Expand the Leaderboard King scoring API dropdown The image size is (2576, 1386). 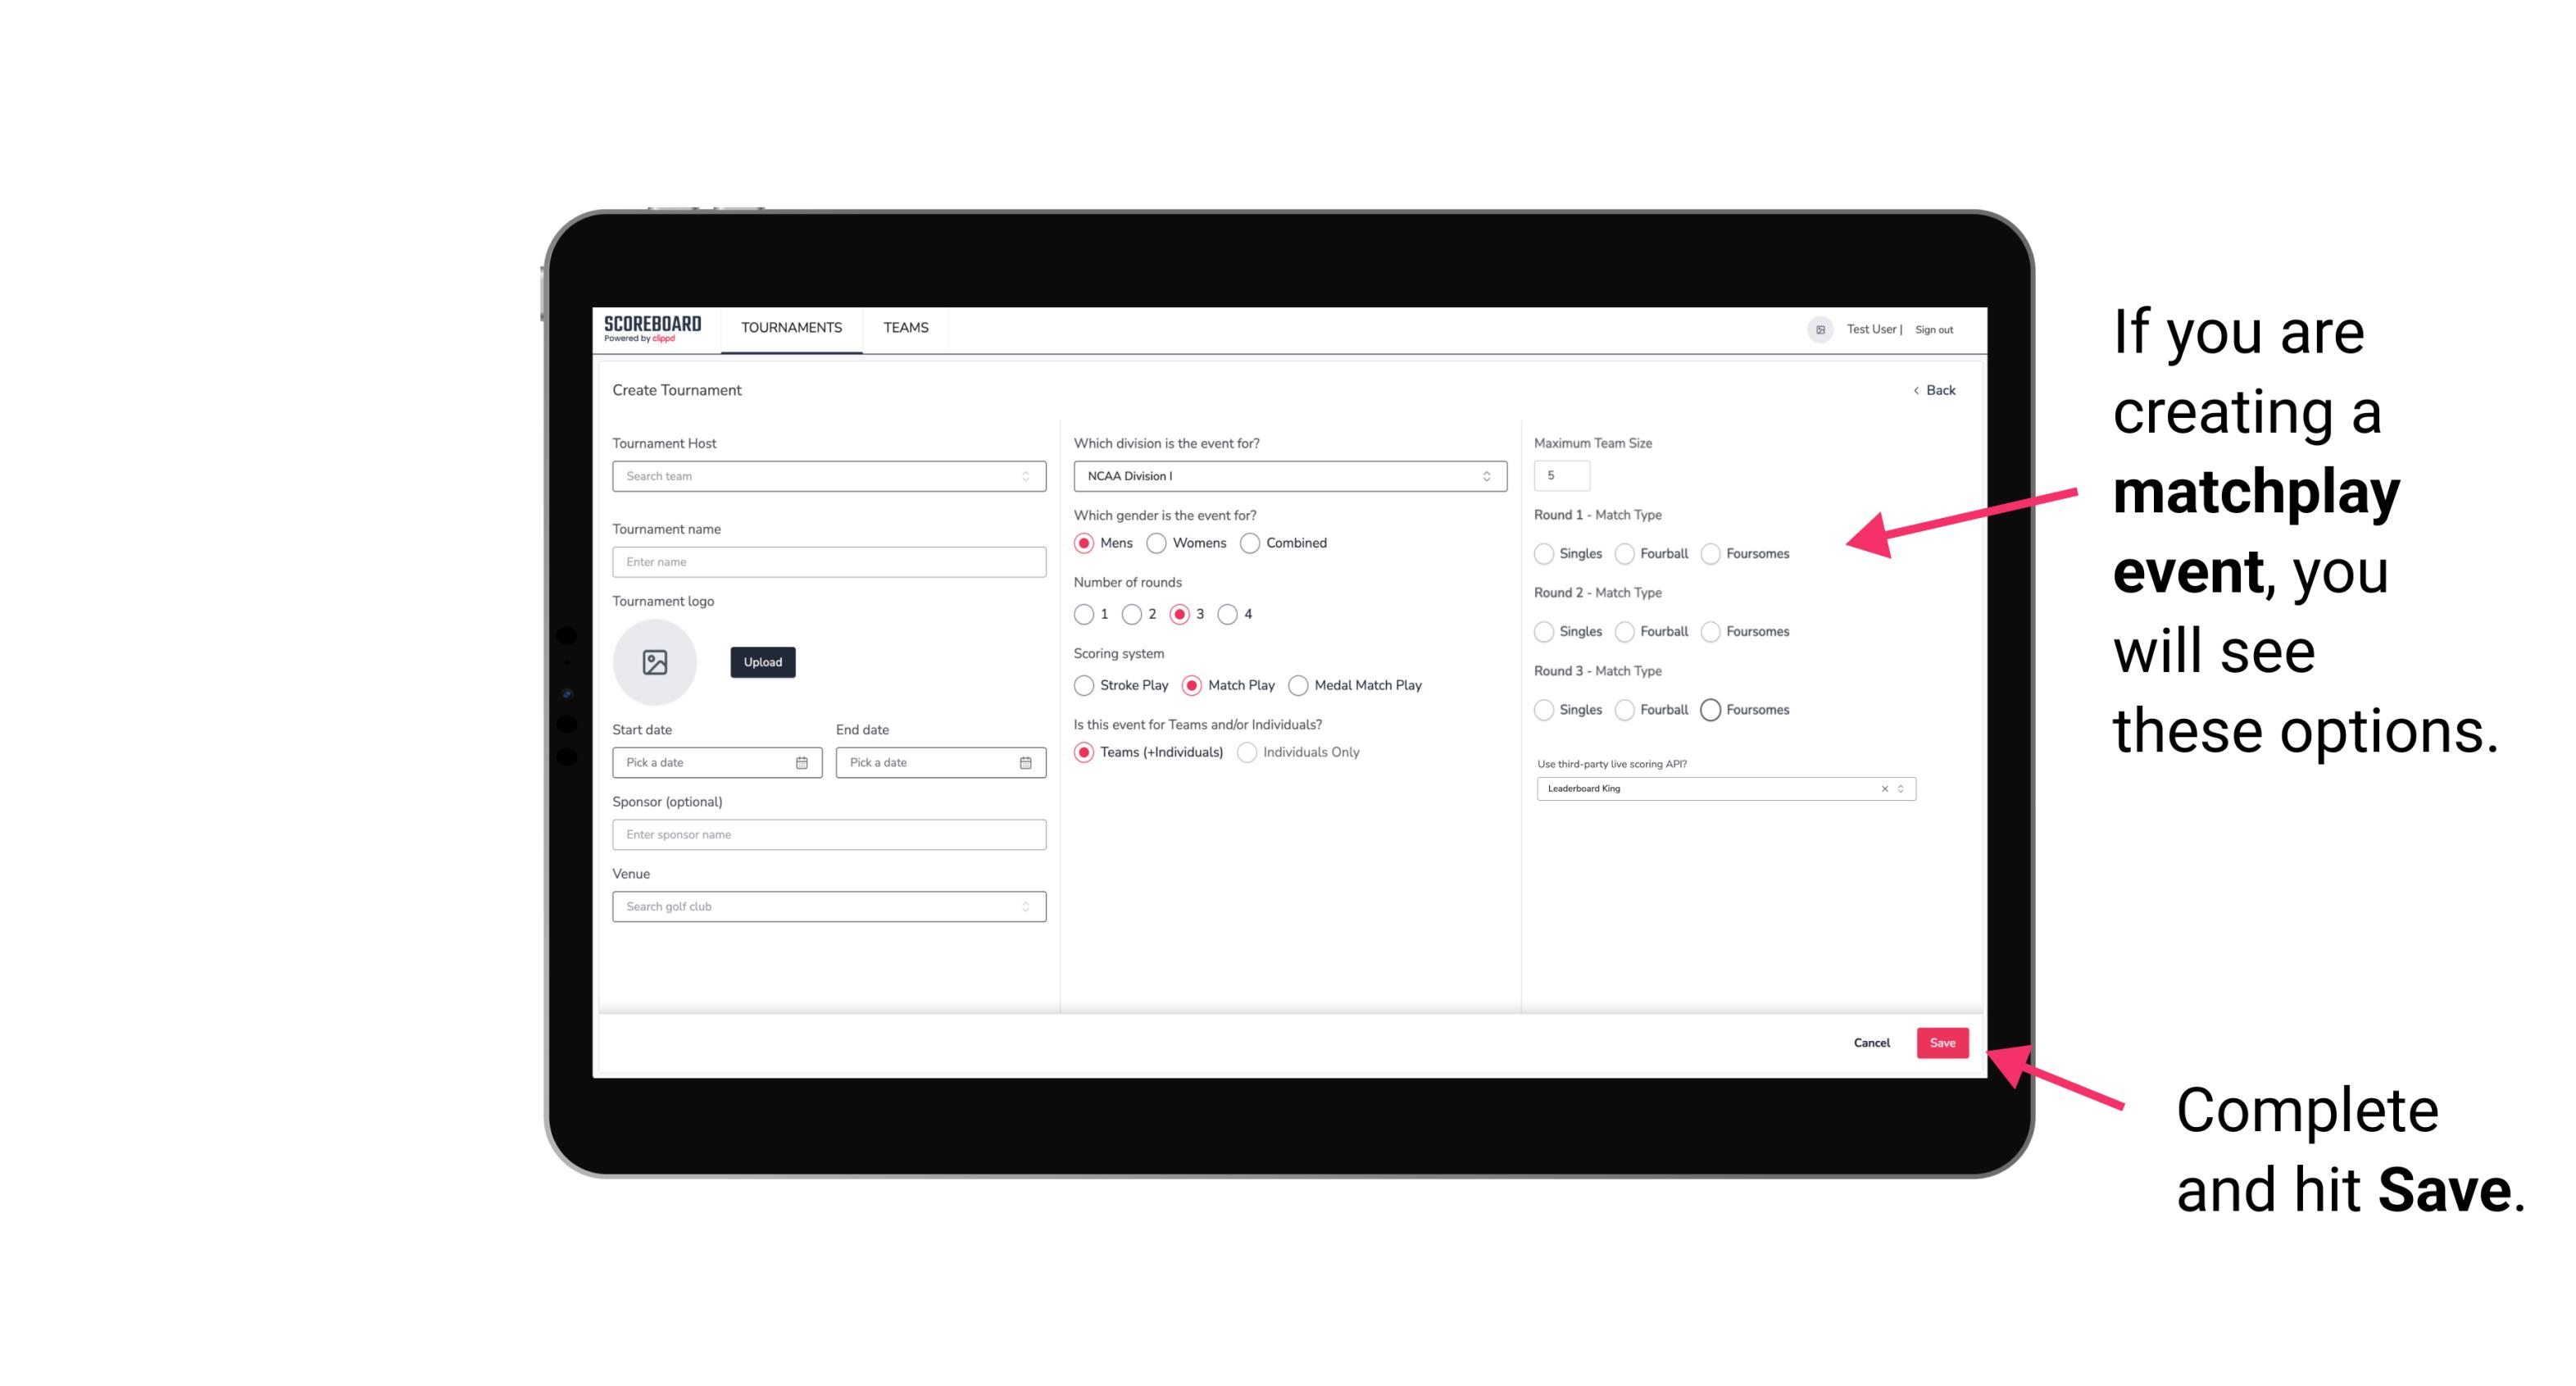[x=1901, y=788]
